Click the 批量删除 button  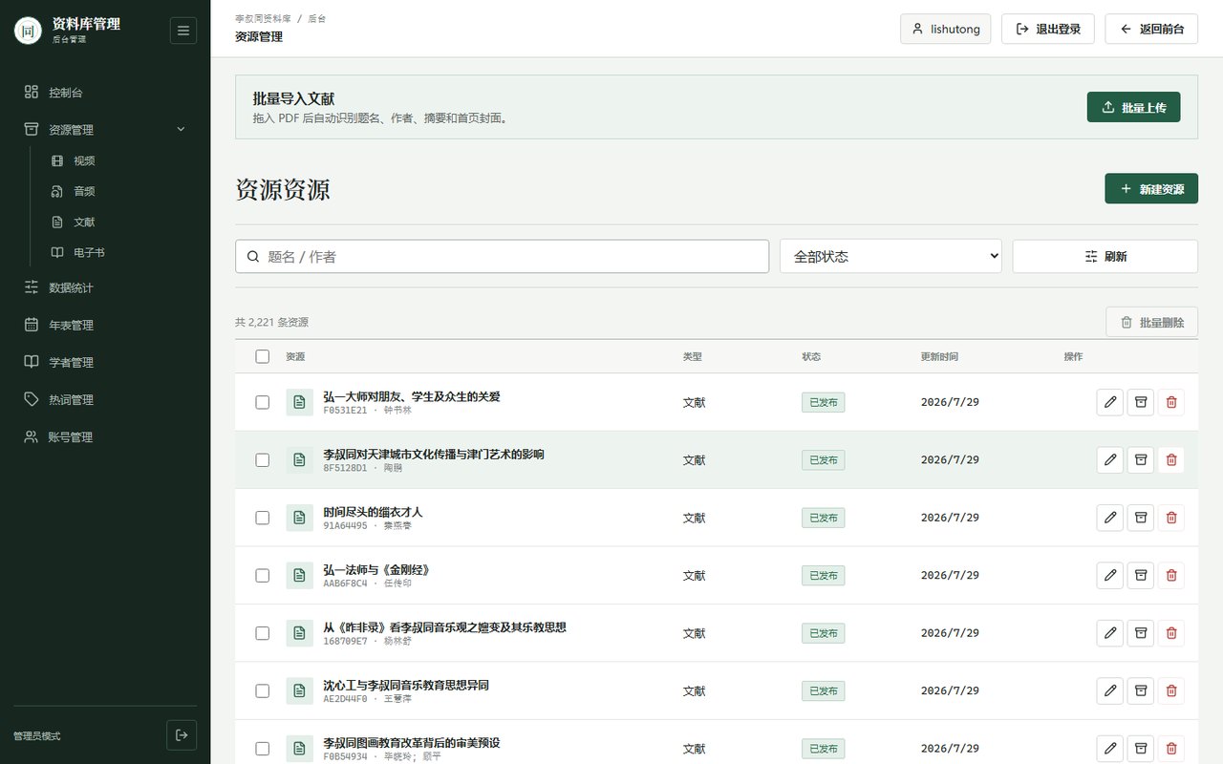[x=1151, y=322]
